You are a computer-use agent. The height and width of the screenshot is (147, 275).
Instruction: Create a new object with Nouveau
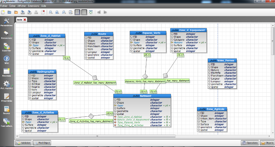click(x=6, y=71)
